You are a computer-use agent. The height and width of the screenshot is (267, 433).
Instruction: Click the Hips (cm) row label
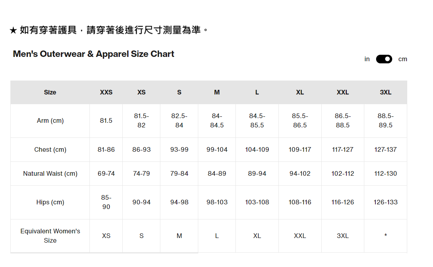[x=50, y=202]
